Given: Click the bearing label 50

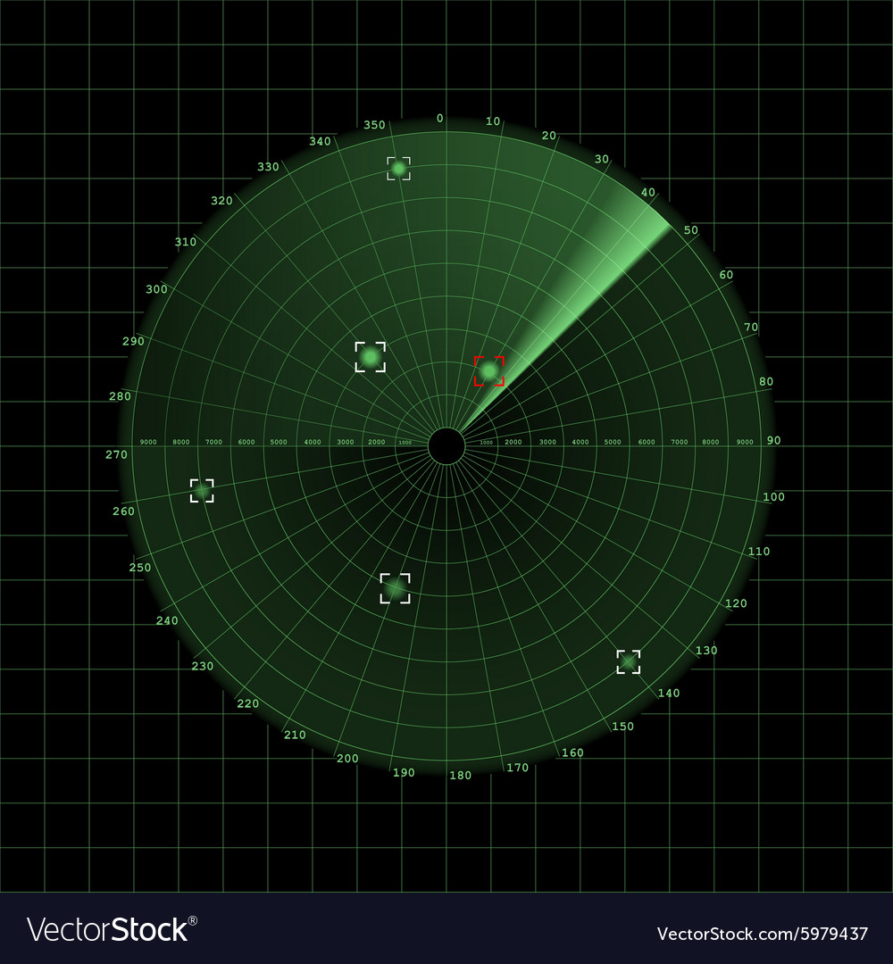Looking at the screenshot, I should 691,230.
